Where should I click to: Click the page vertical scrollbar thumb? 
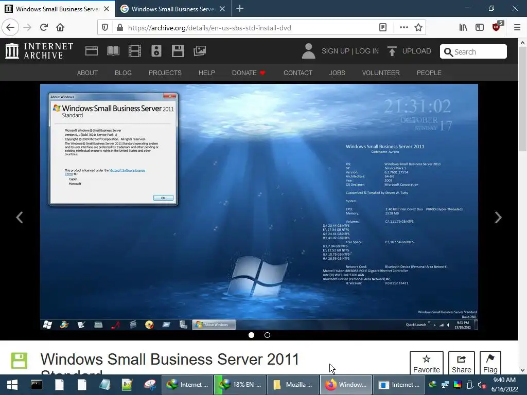click(x=522, y=99)
